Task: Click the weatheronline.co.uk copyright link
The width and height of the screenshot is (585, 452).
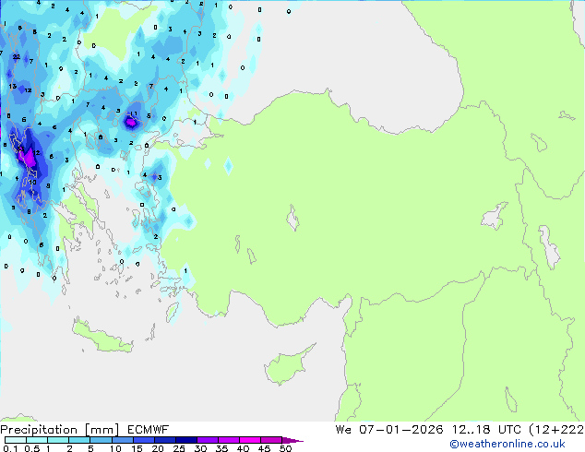Action: point(507,444)
